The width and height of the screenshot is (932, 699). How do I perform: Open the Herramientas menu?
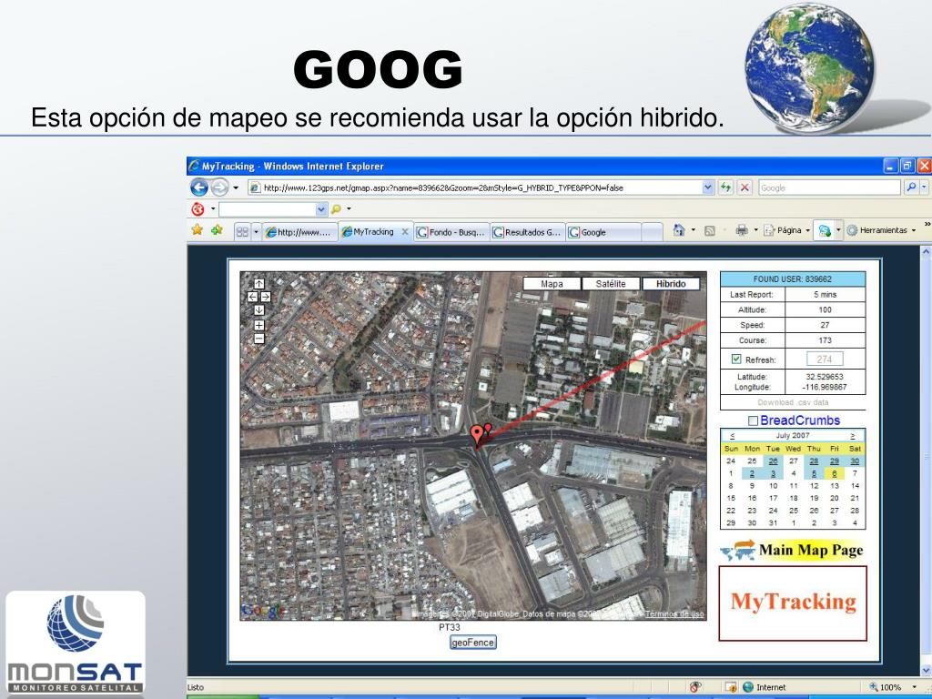point(881,230)
